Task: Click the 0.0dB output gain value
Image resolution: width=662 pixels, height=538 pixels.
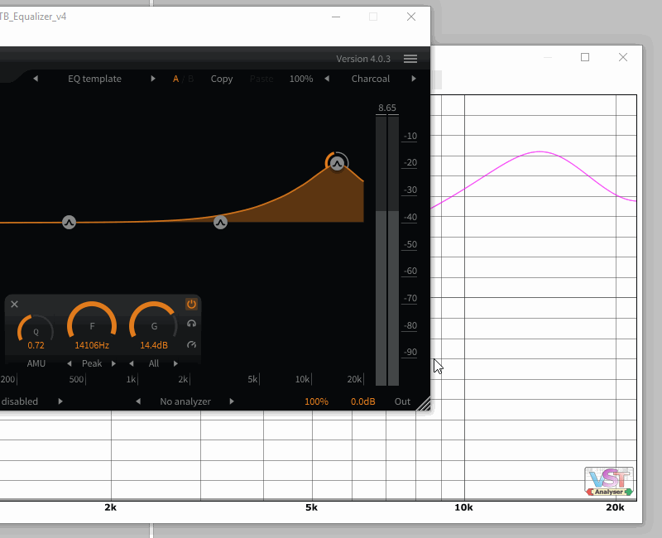Action: click(x=362, y=401)
